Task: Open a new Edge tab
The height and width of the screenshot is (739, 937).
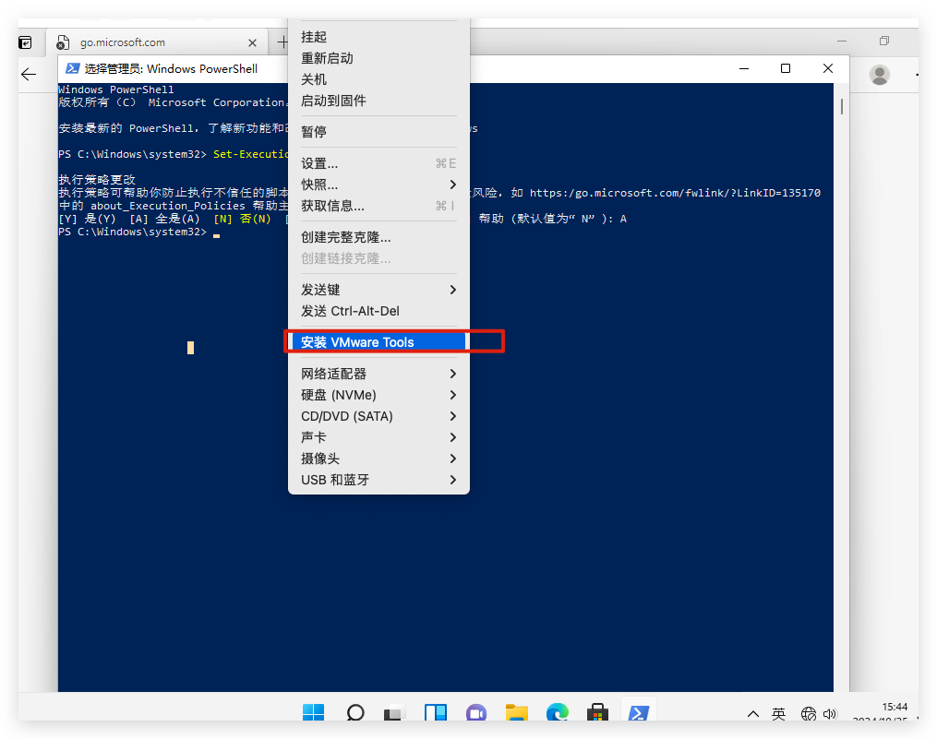Action: click(x=282, y=42)
